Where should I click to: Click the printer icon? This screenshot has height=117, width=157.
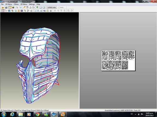(x=51, y=11)
